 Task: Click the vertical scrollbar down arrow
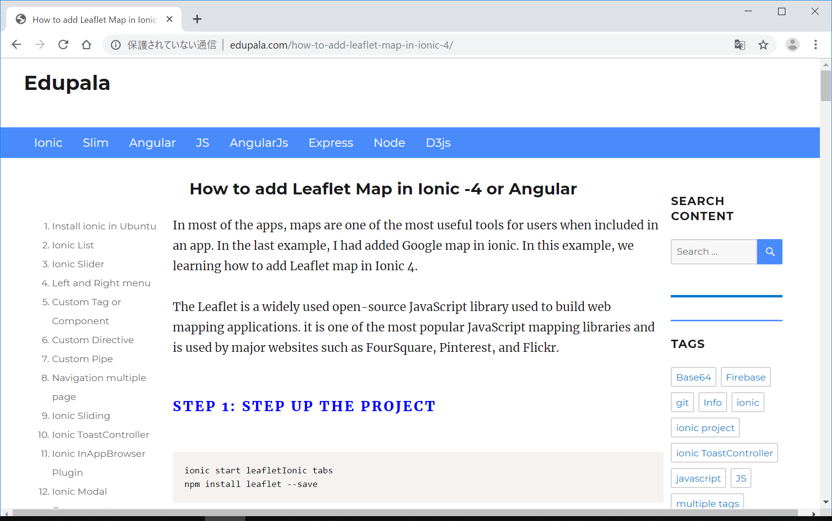coord(826,502)
